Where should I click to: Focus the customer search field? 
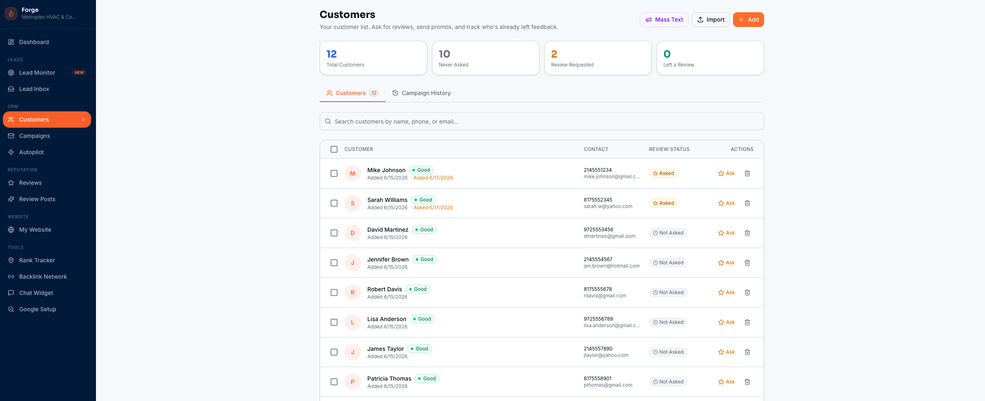tap(542, 122)
